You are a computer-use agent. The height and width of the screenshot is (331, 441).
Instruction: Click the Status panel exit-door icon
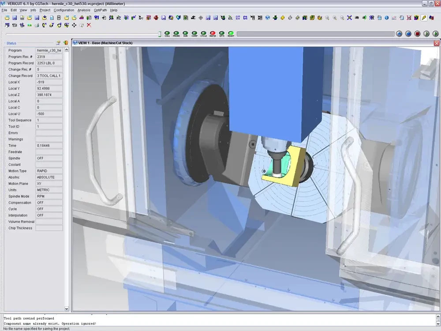tap(65, 43)
